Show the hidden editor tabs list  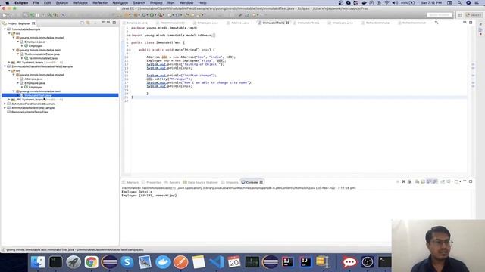point(436,23)
